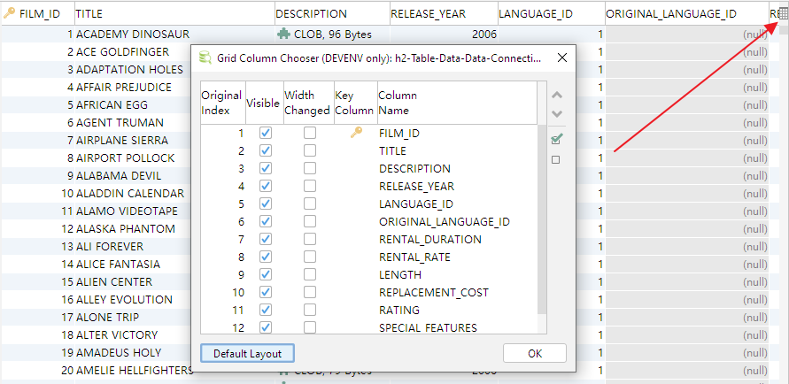Click the key icon in FILM_ID column header

(10, 13)
